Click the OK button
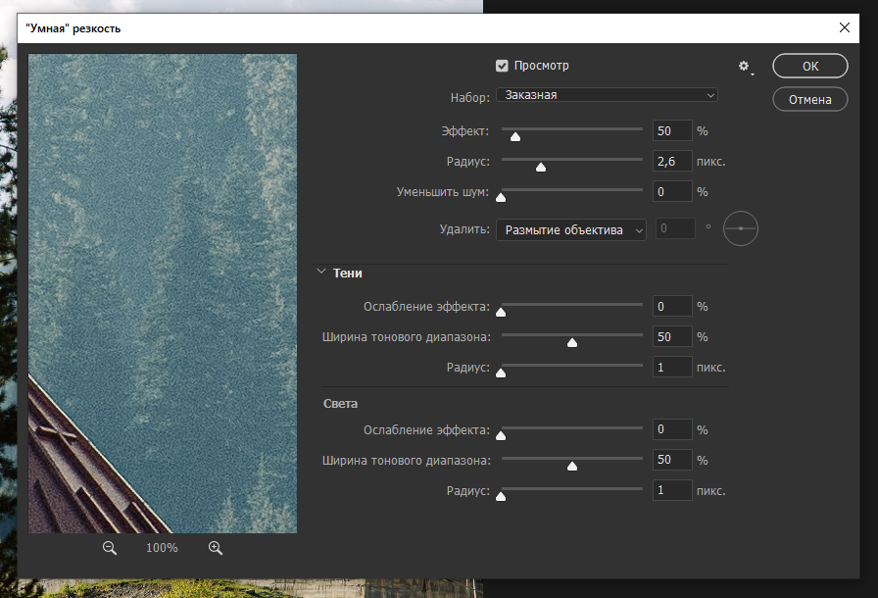This screenshot has width=878, height=598. tap(810, 66)
